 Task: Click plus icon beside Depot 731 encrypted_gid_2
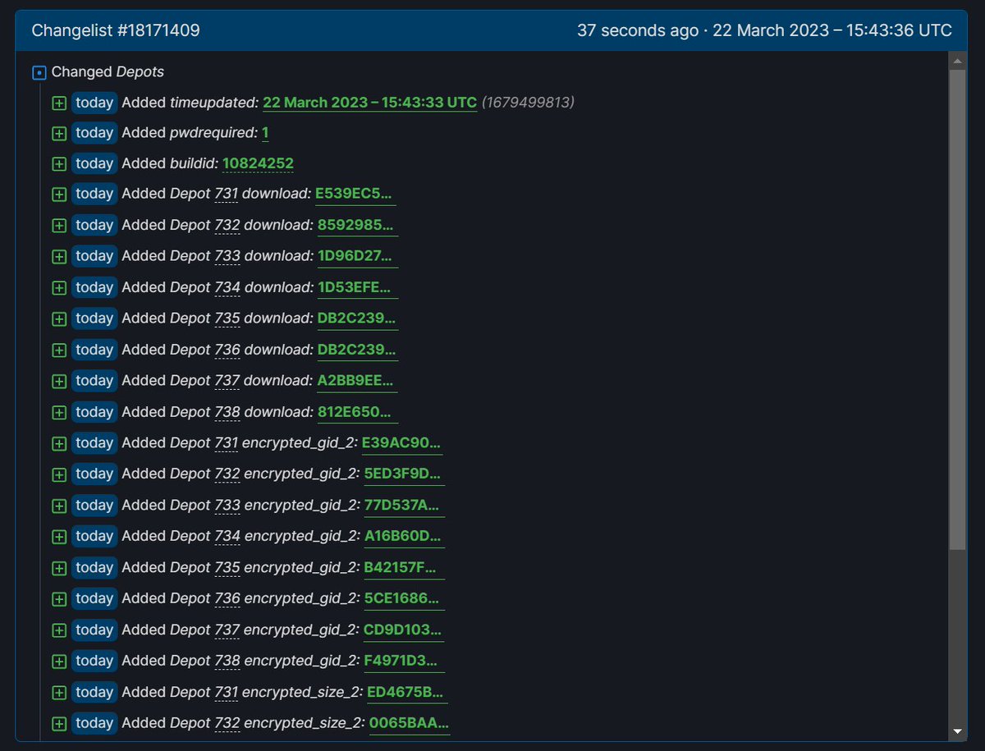[x=59, y=444]
